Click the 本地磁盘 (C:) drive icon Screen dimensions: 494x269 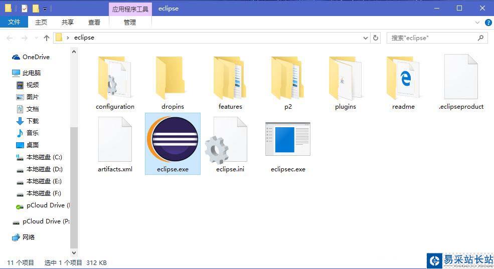20,157
